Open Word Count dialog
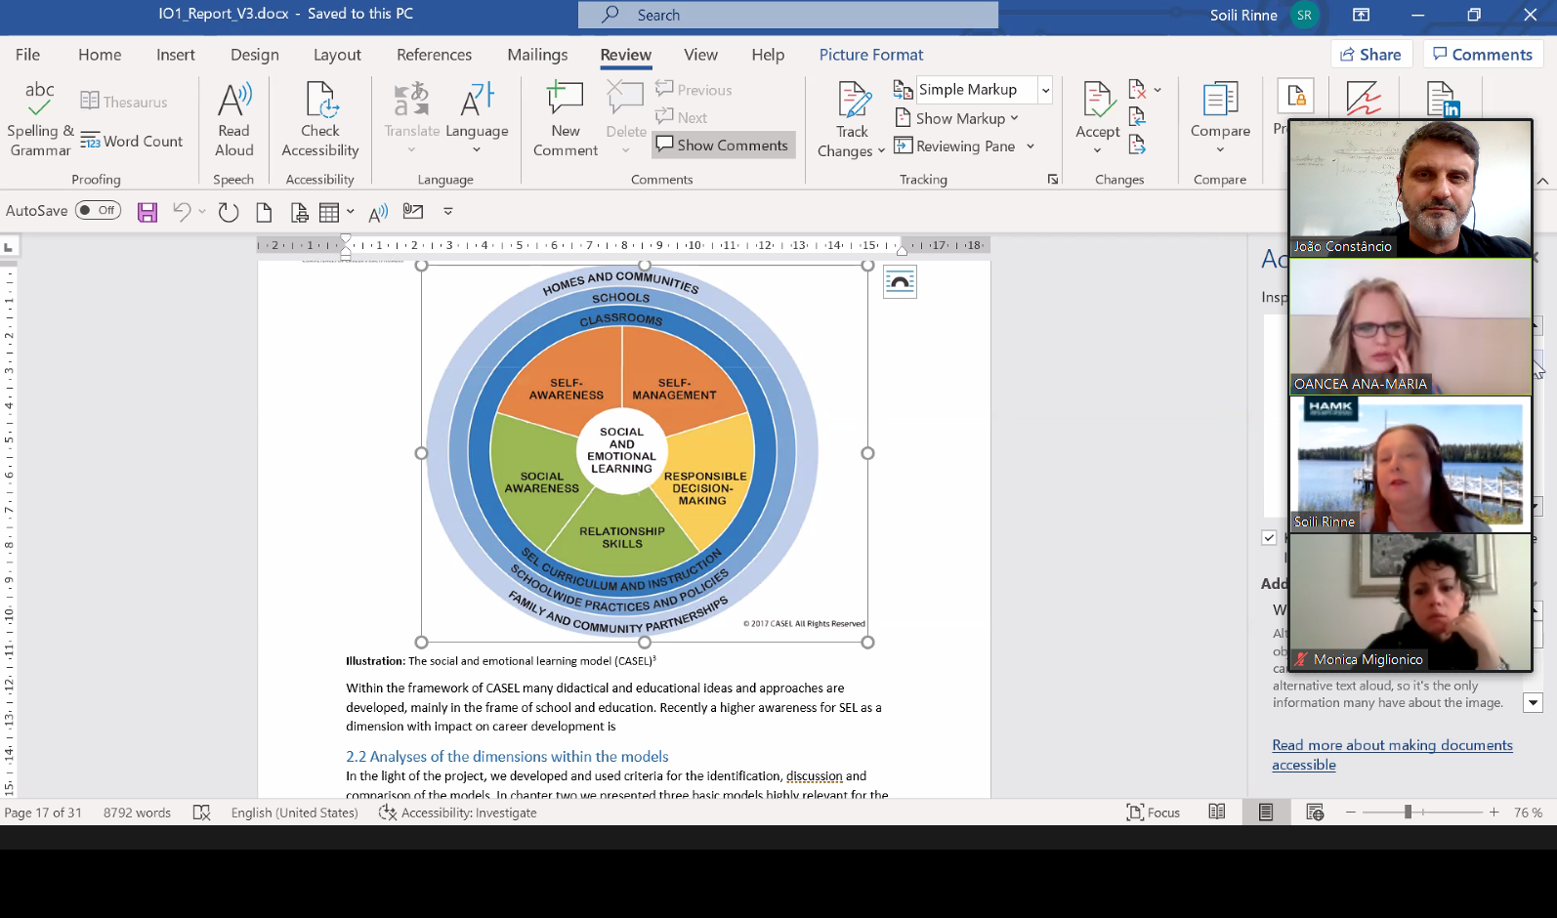This screenshot has width=1557, height=918. click(x=132, y=142)
